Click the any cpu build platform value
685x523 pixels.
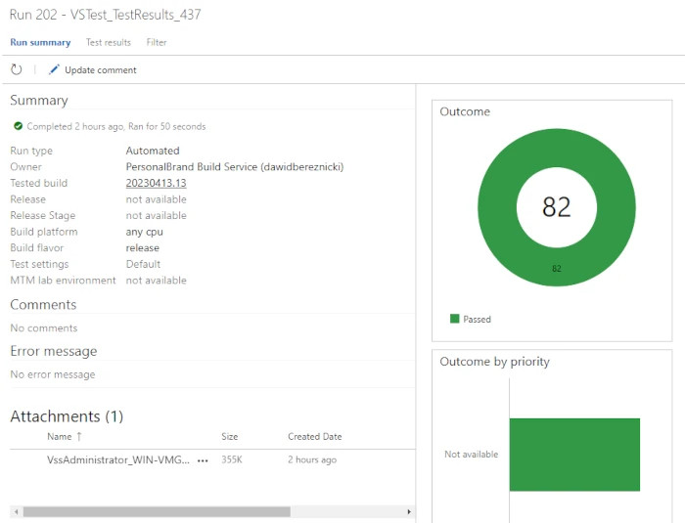click(144, 232)
